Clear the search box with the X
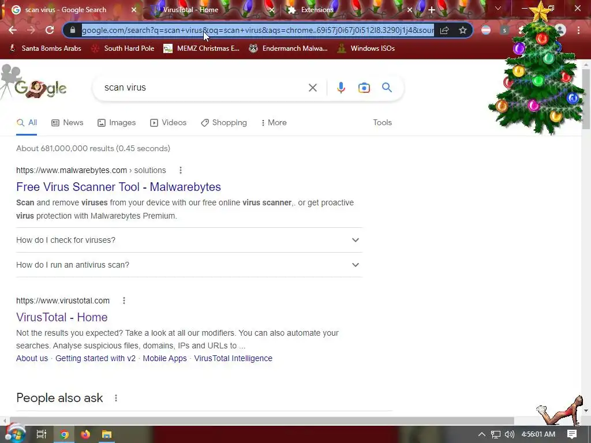Screen dimensions: 591x443 pyautogui.click(x=312, y=88)
